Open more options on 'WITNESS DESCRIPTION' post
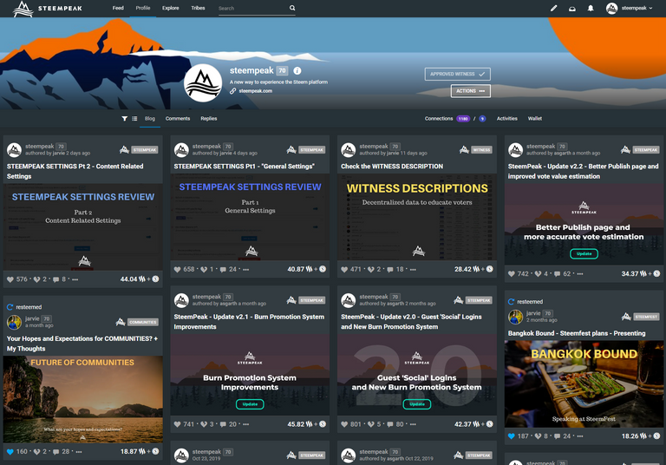 click(x=413, y=270)
